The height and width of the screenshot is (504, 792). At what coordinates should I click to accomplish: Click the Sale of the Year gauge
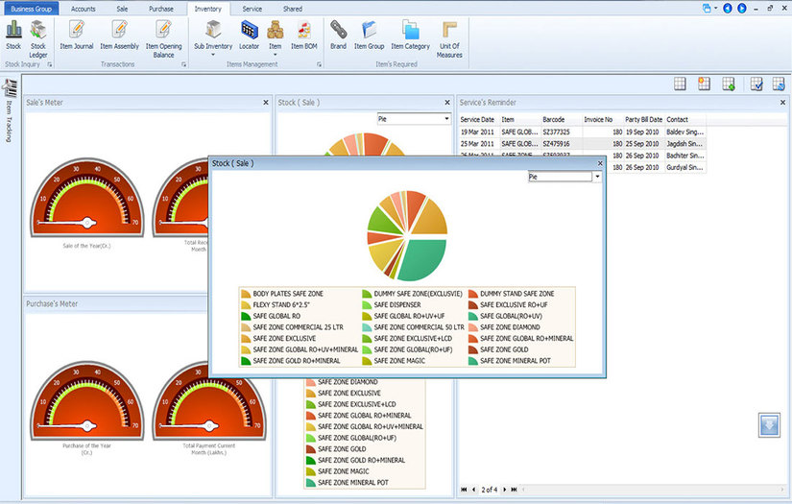point(86,198)
